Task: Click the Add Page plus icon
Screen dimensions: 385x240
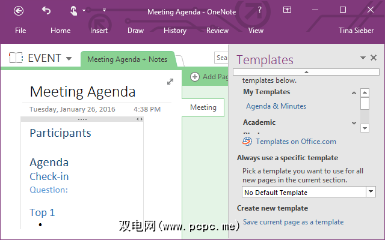Action: (x=195, y=76)
